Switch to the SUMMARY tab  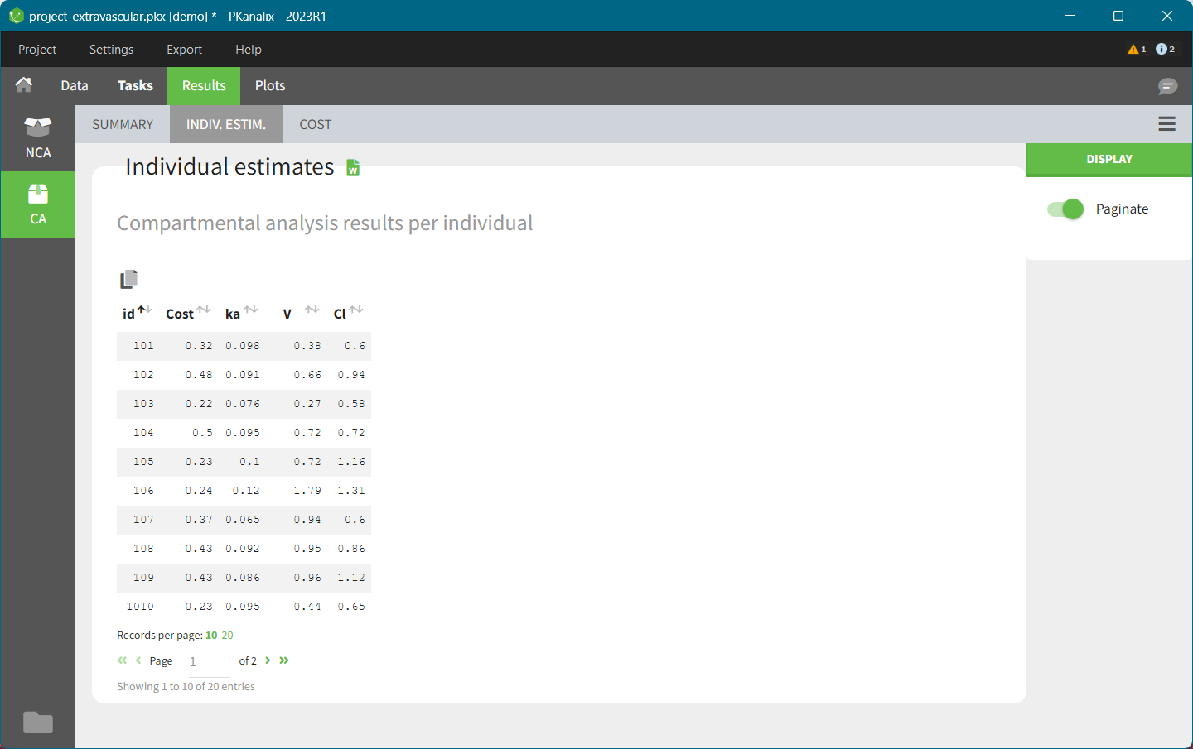pyautogui.click(x=123, y=124)
